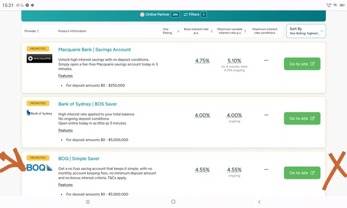Go to site for BOQ Simple Saver
This screenshot has height=208, width=347.
pyautogui.click(x=302, y=173)
